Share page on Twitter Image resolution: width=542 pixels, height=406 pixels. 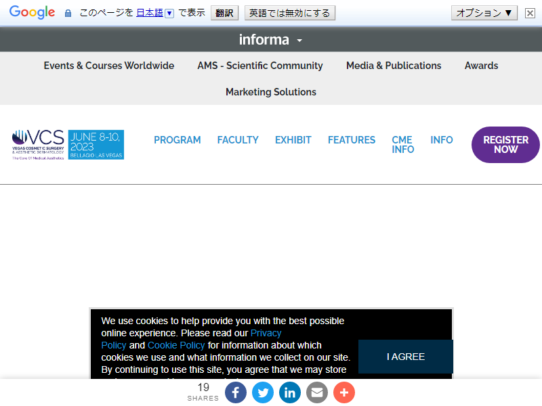click(263, 392)
